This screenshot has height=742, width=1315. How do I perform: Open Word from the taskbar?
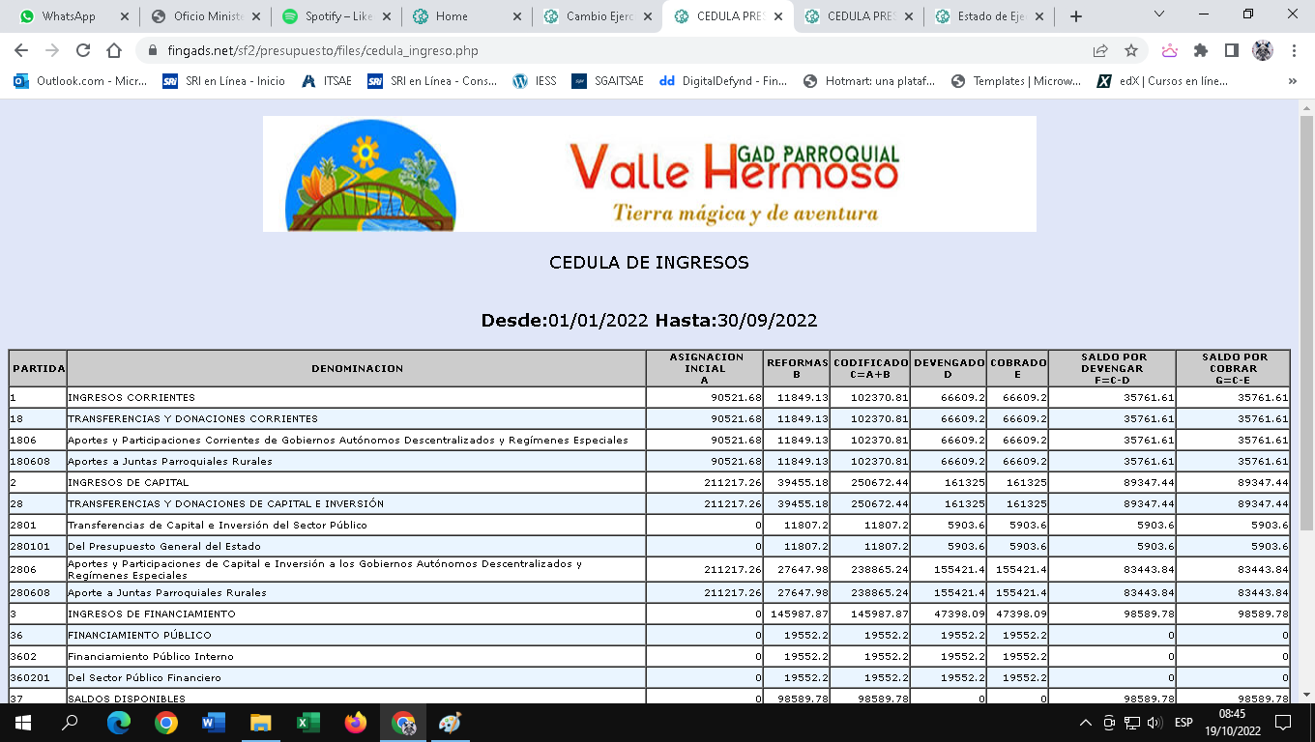(214, 723)
